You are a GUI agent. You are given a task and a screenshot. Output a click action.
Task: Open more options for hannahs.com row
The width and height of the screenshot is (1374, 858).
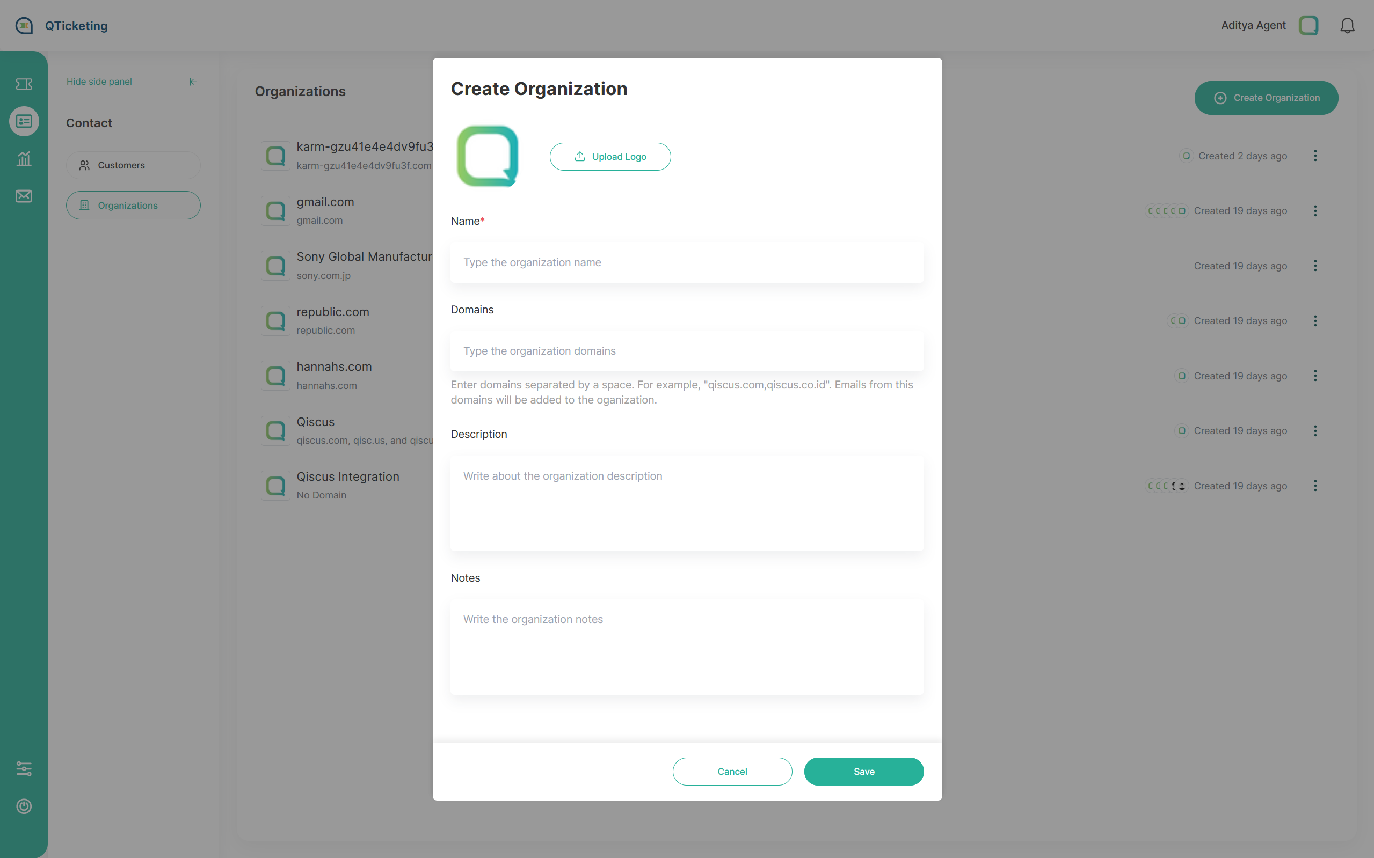pos(1315,376)
